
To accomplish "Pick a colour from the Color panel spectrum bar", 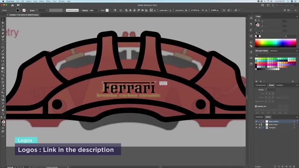I will tap(276, 43).
